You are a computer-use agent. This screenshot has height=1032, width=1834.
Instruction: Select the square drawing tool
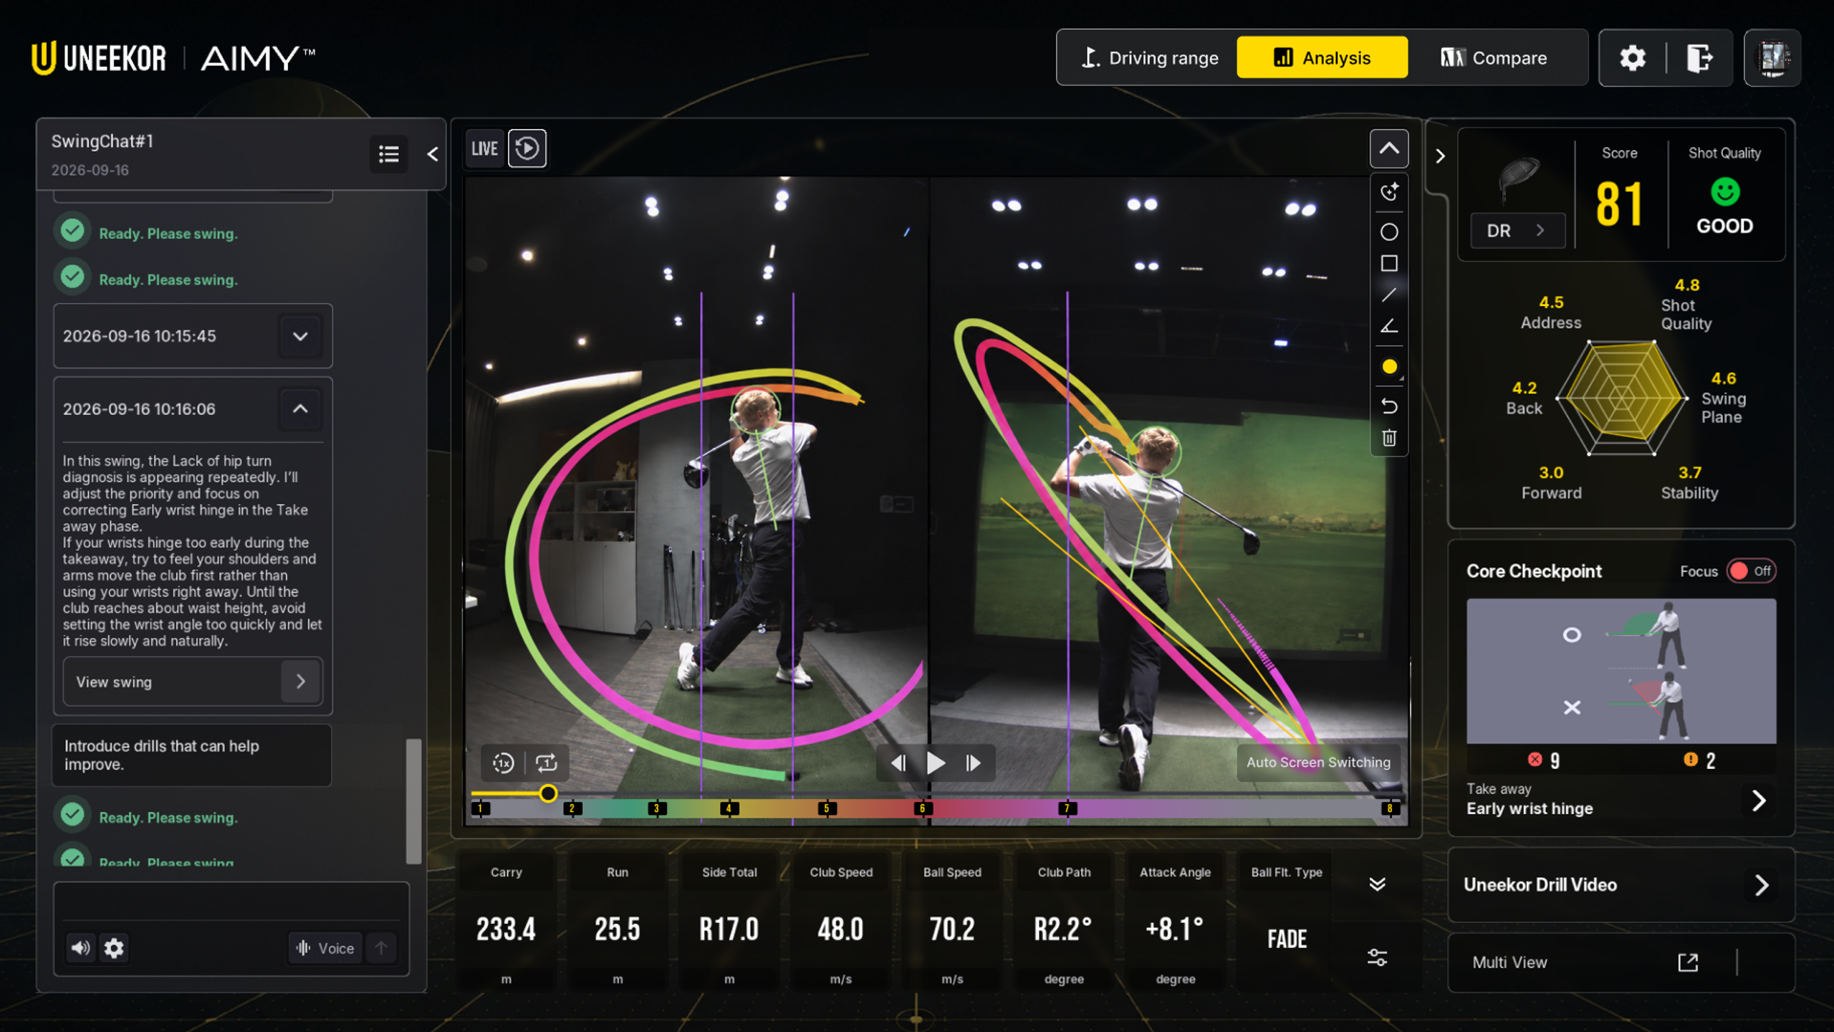(1388, 264)
